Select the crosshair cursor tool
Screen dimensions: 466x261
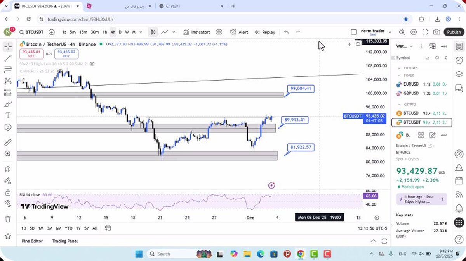[8, 47]
